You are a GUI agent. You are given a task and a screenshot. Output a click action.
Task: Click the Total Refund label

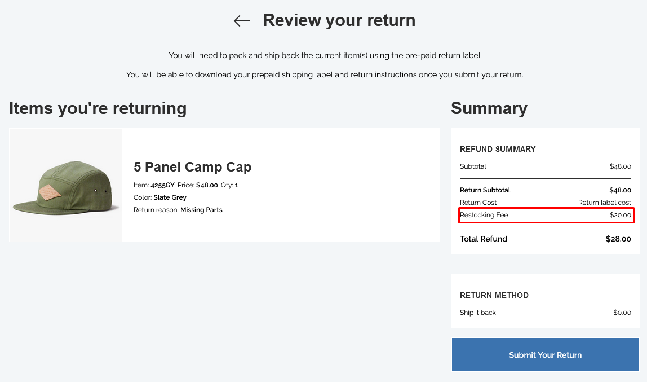coord(483,239)
